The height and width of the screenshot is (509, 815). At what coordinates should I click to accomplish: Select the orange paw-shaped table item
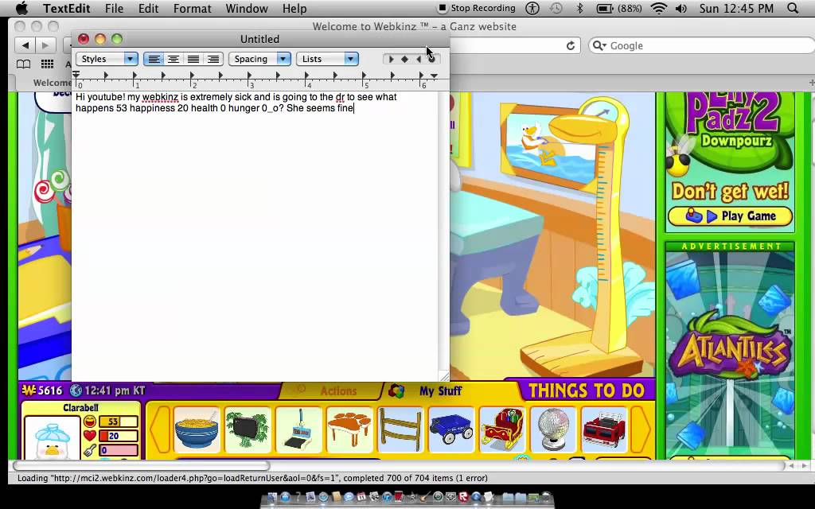(349, 429)
